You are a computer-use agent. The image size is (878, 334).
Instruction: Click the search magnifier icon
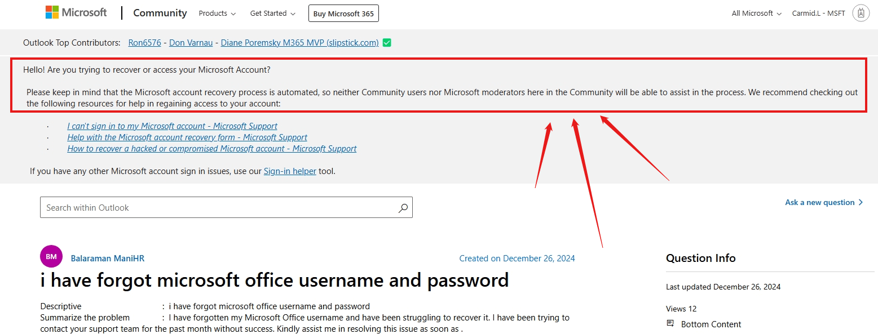403,208
